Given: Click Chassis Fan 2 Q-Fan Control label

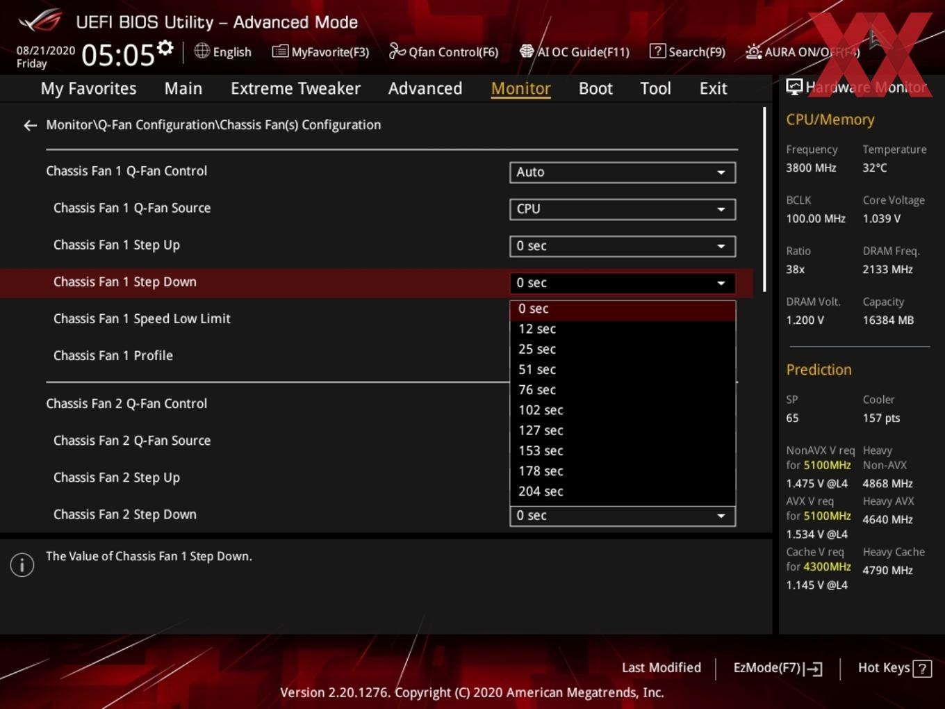Looking at the screenshot, I should (126, 404).
